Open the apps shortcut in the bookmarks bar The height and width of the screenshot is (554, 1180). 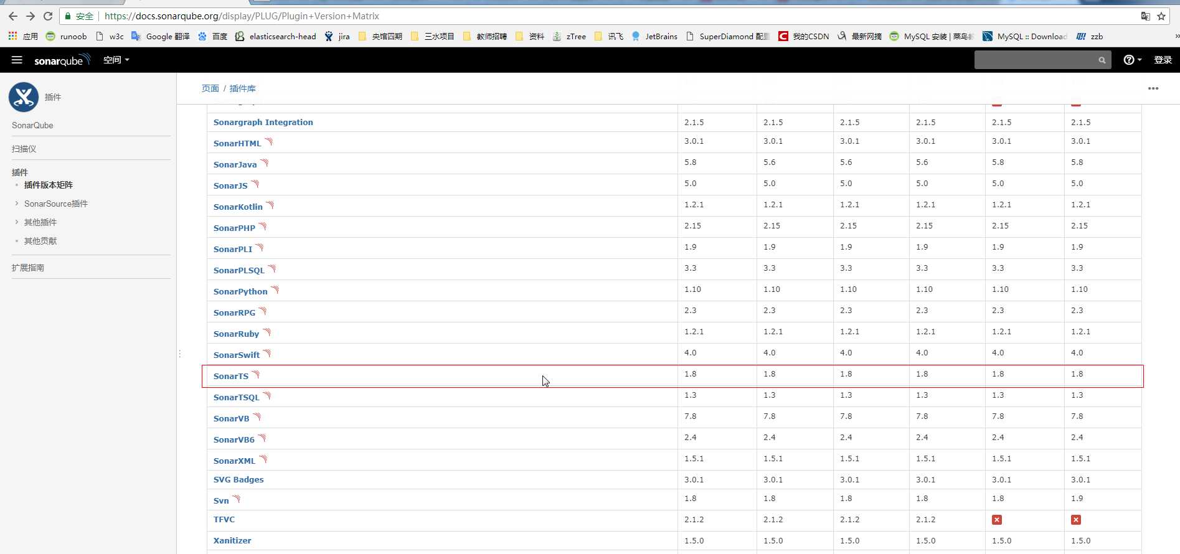pos(23,36)
